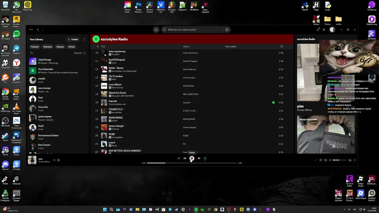Open Spotify in the taskbar
Viewport: 379px width, 213px height.
(x=196, y=209)
